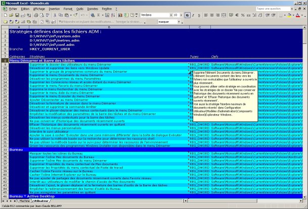308x209 pixels.
Task: Open the Format menu
Action: [68, 9]
